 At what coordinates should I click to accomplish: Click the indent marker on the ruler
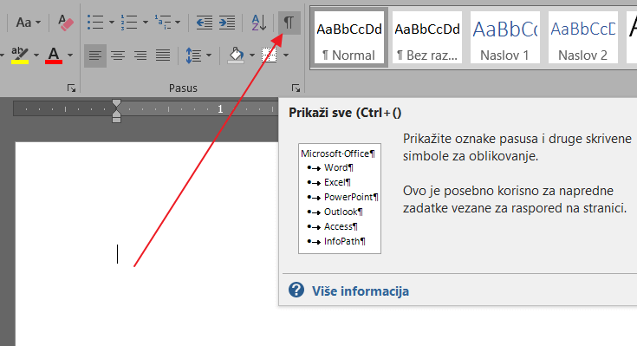coord(117,111)
